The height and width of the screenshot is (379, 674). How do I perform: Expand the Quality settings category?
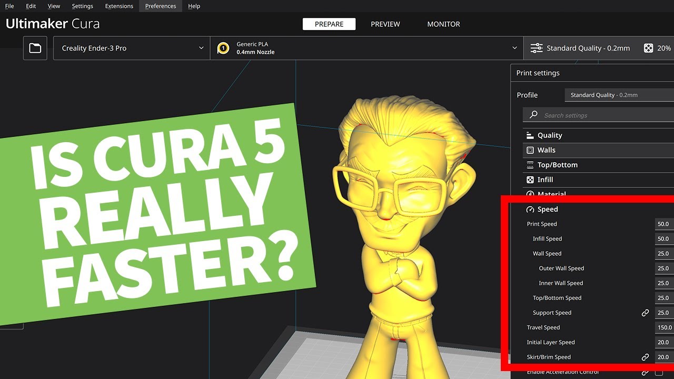(598, 135)
